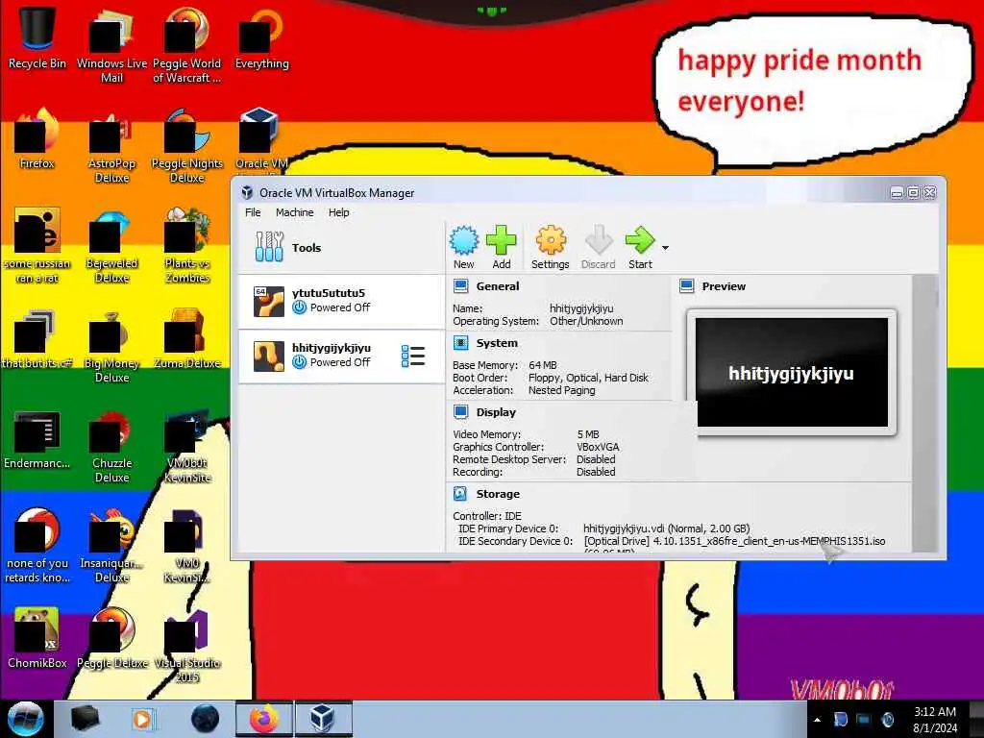Open machine Settings gear icon

[551, 247]
